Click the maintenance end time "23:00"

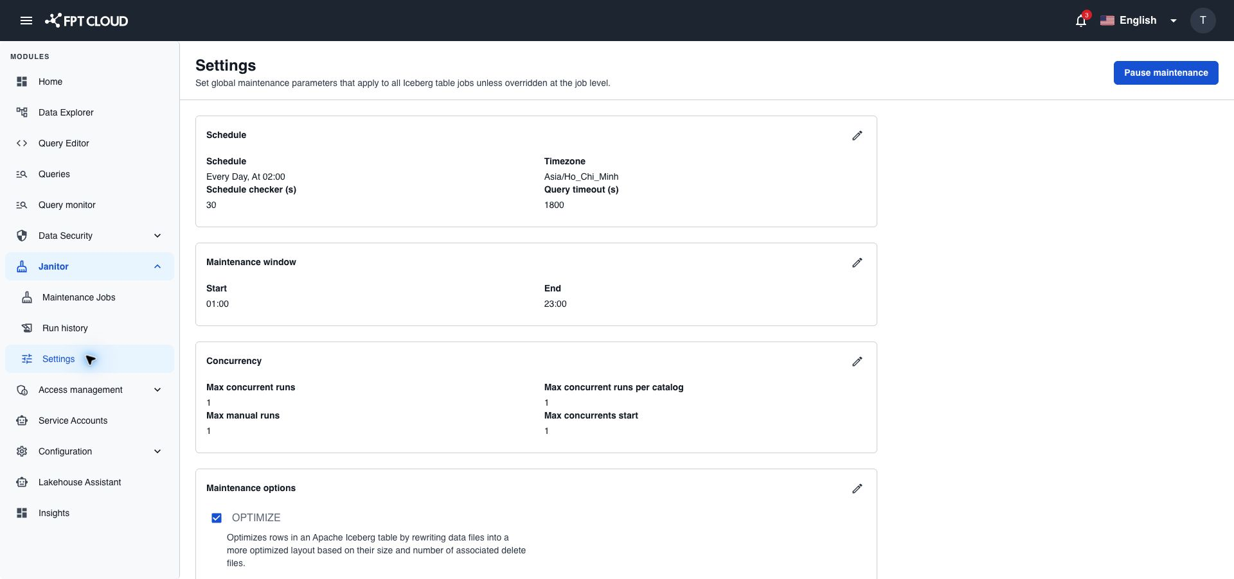555,304
